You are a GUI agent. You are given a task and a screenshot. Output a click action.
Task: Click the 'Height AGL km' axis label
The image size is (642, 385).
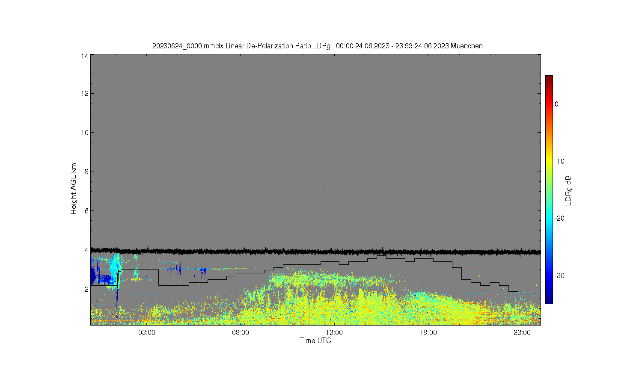click(x=74, y=189)
